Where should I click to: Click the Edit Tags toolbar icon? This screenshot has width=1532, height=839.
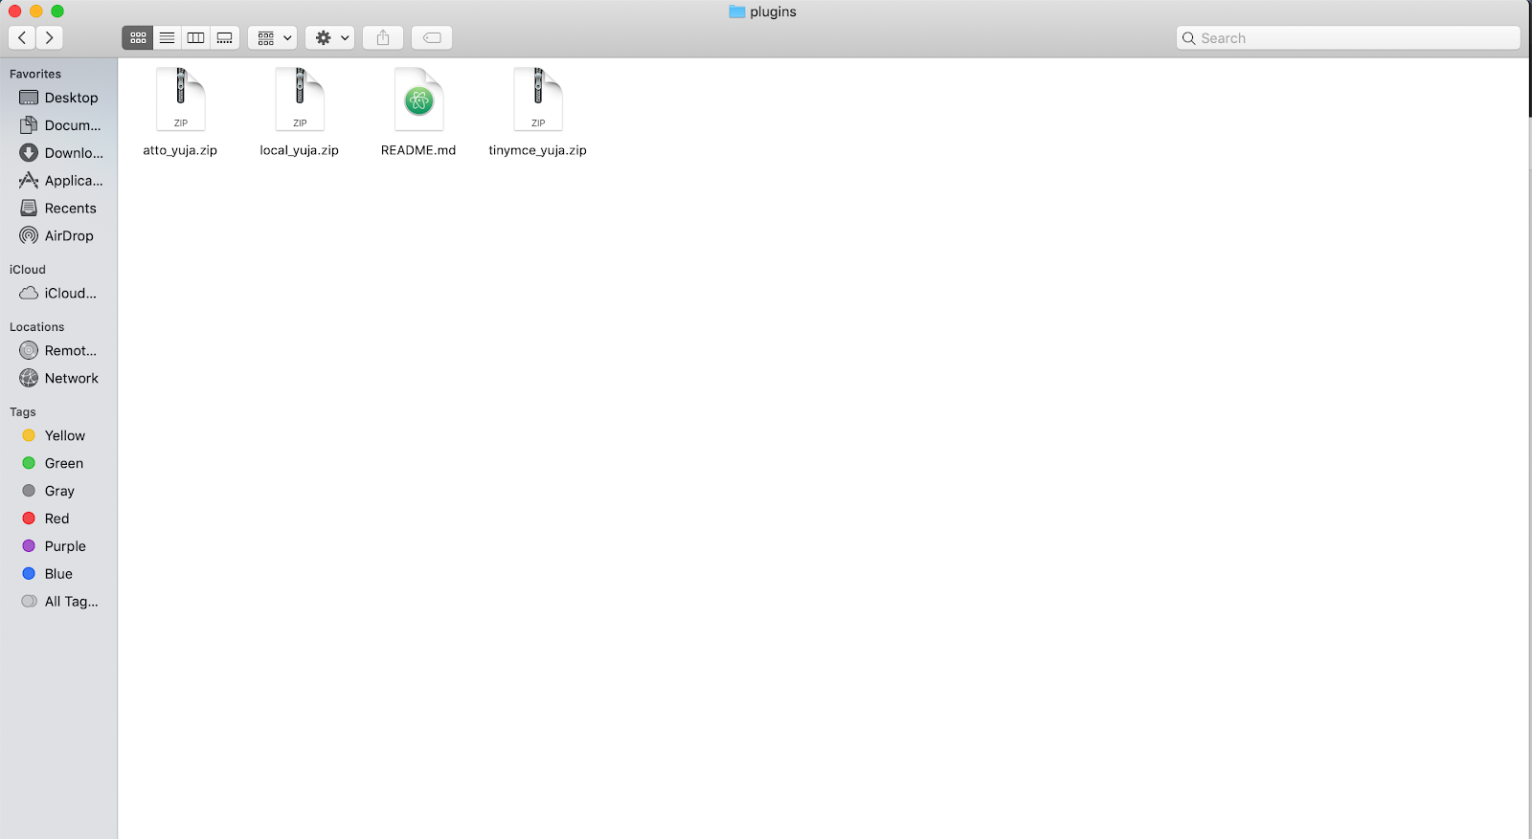(x=432, y=38)
